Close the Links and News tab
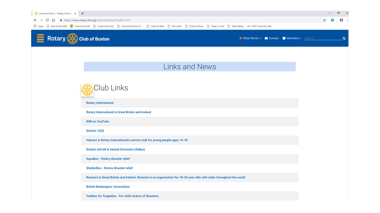The height and width of the screenshot is (213, 380). click(x=75, y=13)
